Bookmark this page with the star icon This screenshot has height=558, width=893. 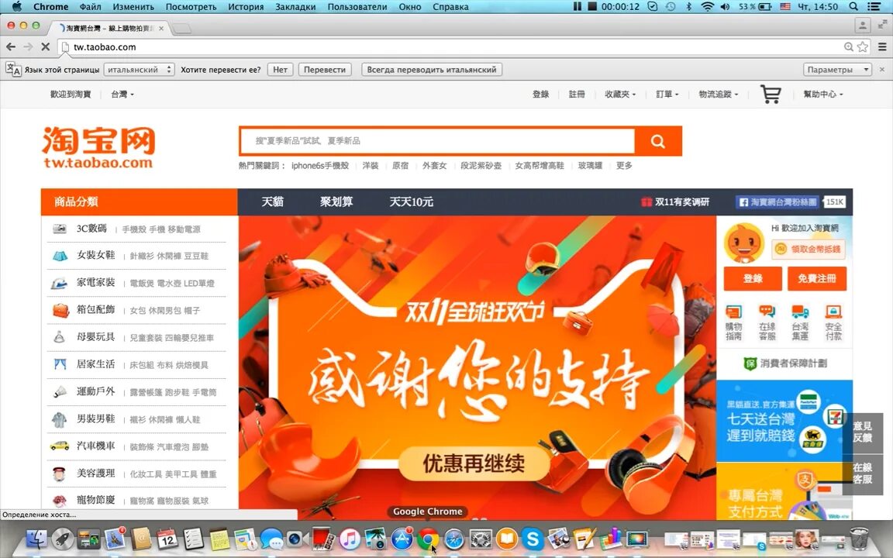coord(863,46)
